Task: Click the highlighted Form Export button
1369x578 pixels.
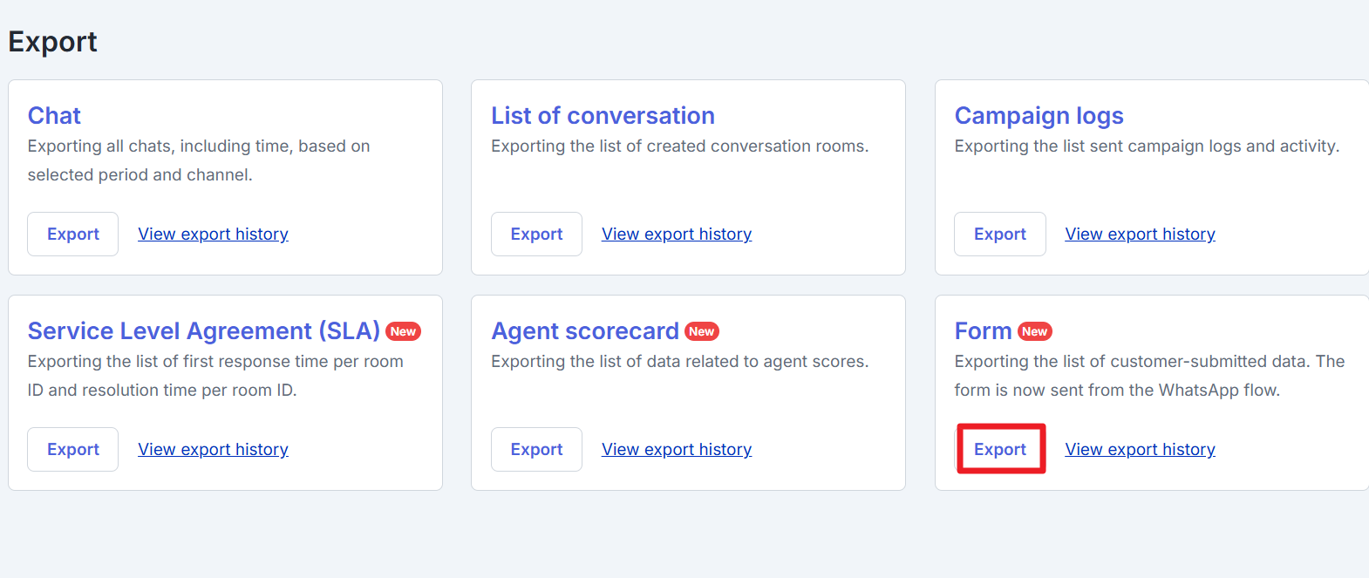Action: [x=1000, y=449]
